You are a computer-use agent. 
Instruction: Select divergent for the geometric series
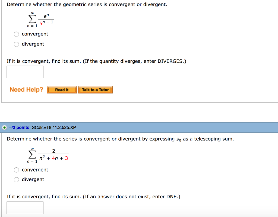(16, 44)
